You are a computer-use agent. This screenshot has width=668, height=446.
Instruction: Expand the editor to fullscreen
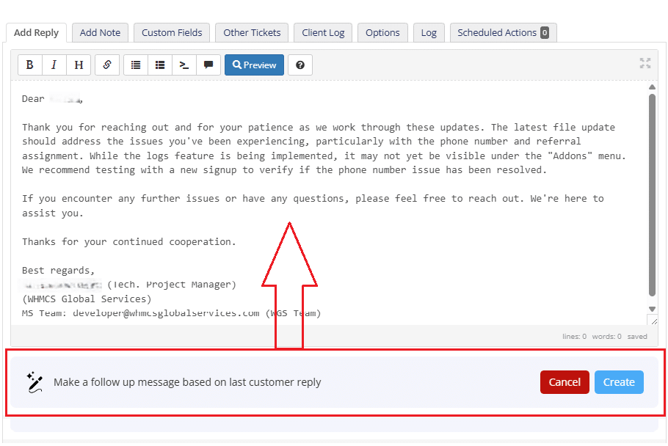(645, 63)
